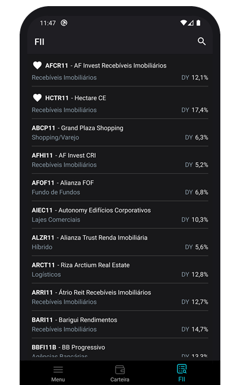Open ARRI11 Átrio Reit entry
This screenshot has width=240, height=385.
click(x=120, y=297)
